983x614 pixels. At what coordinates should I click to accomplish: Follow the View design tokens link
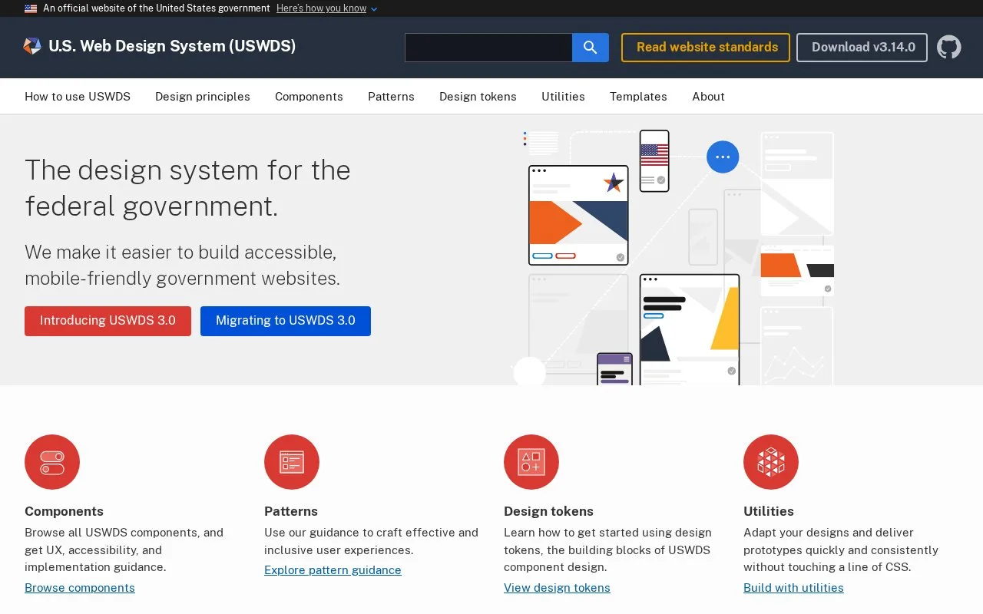pos(557,588)
